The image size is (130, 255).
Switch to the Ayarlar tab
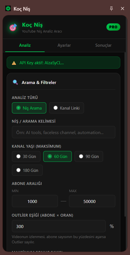(x=64, y=45)
